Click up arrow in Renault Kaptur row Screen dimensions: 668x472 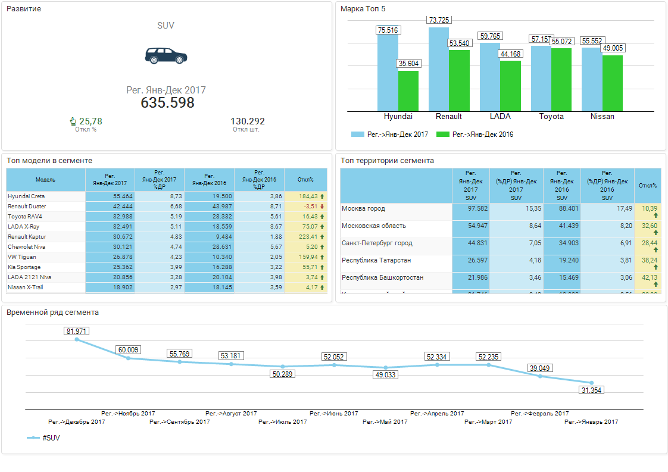322,237
